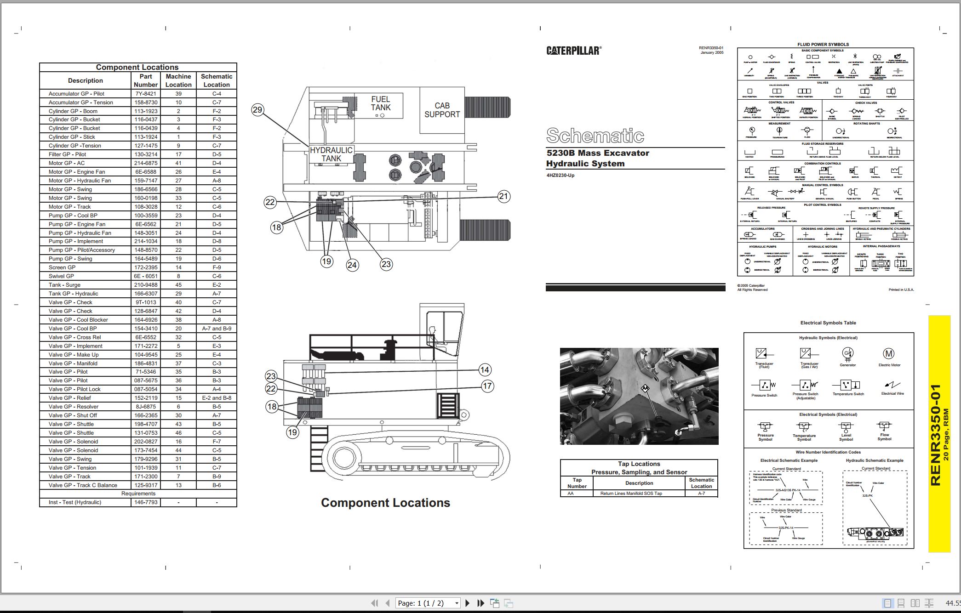
Task: Click the go to next view icon
Action: 509,603
